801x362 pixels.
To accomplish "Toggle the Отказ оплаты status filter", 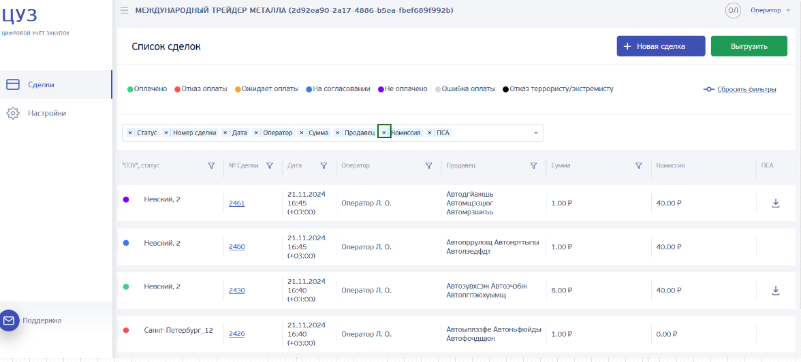I will 201,89.
